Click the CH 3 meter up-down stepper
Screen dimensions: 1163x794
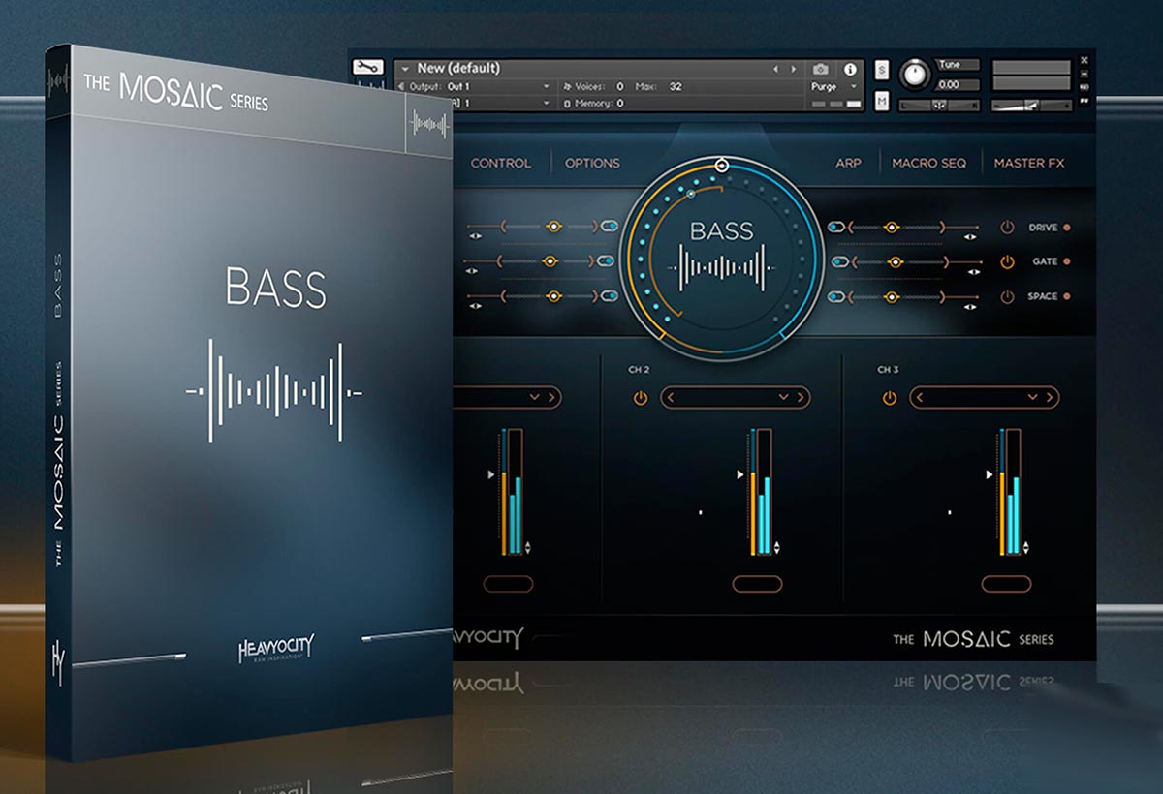1024,548
